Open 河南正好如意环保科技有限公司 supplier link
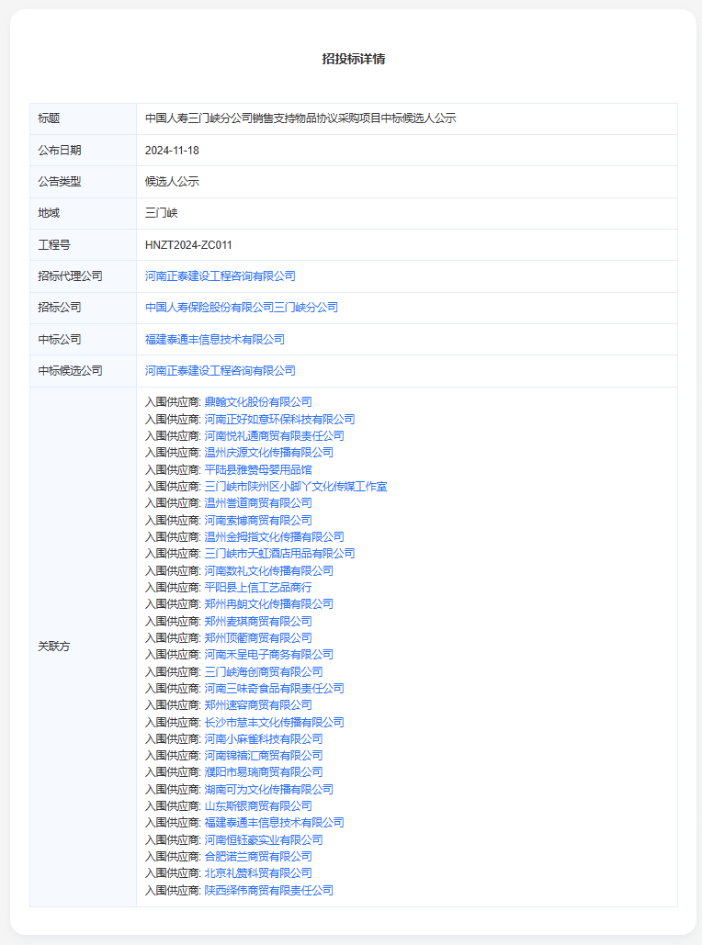This screenshot has width=702, height=945. click(x=278, y=419)
